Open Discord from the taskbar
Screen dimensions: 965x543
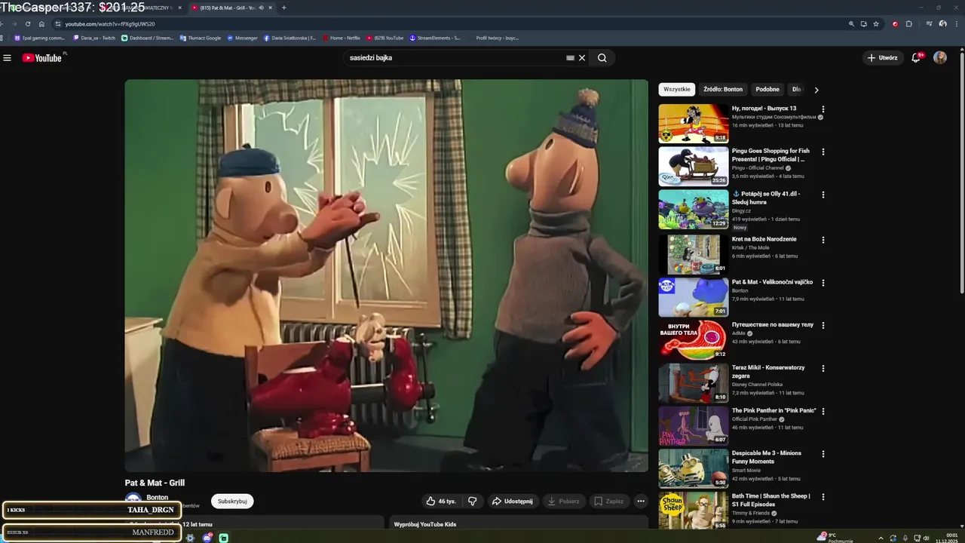coord(207,538)
